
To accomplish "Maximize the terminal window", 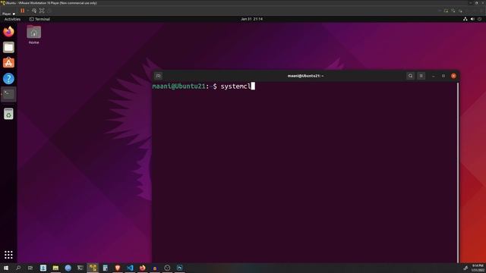I will click(x=443, y=76).
